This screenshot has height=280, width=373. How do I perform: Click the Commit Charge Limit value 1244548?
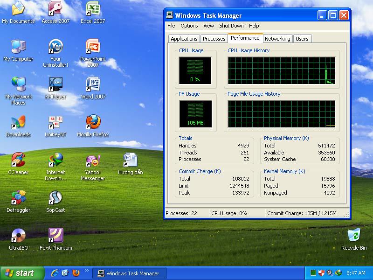point(239,186)
